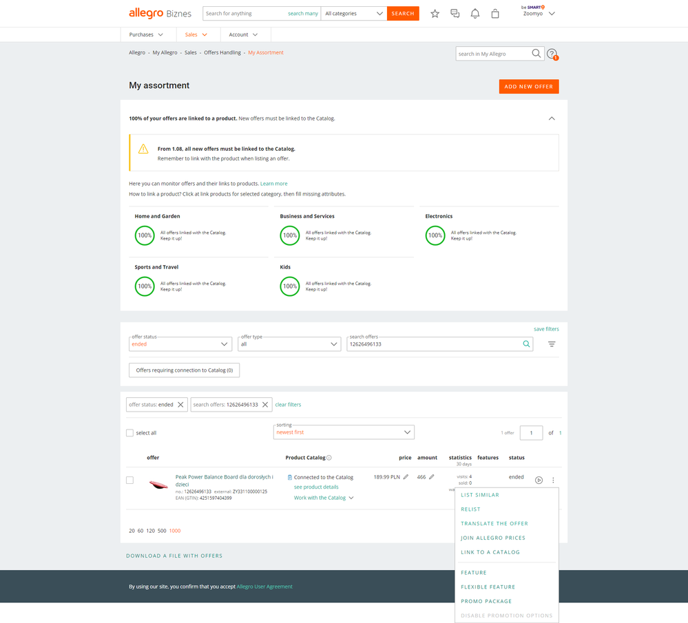Open notifications bell icon
This screenshot has width=688, height=623.
(475, 14)
